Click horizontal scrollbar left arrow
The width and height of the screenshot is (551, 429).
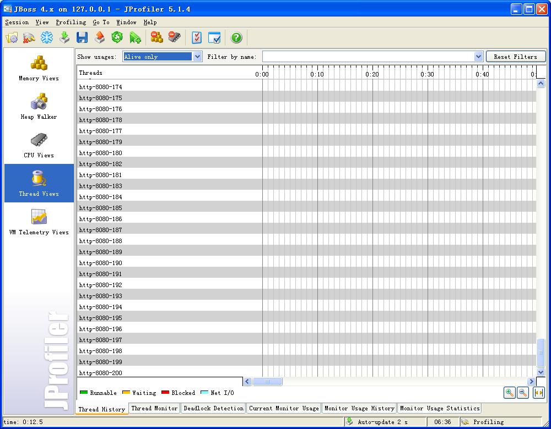click(x=247, y=381)
